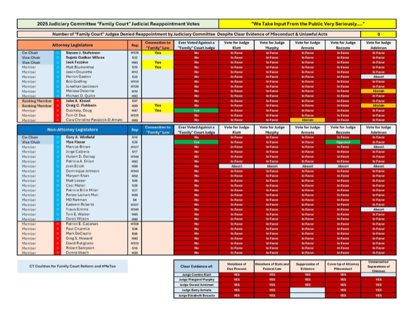This screenshot has width=414, height=319.
Task: Select the 'CT Coalition for Family Court Reform' box
Action: pyautogui.click(x=72, y=266)
